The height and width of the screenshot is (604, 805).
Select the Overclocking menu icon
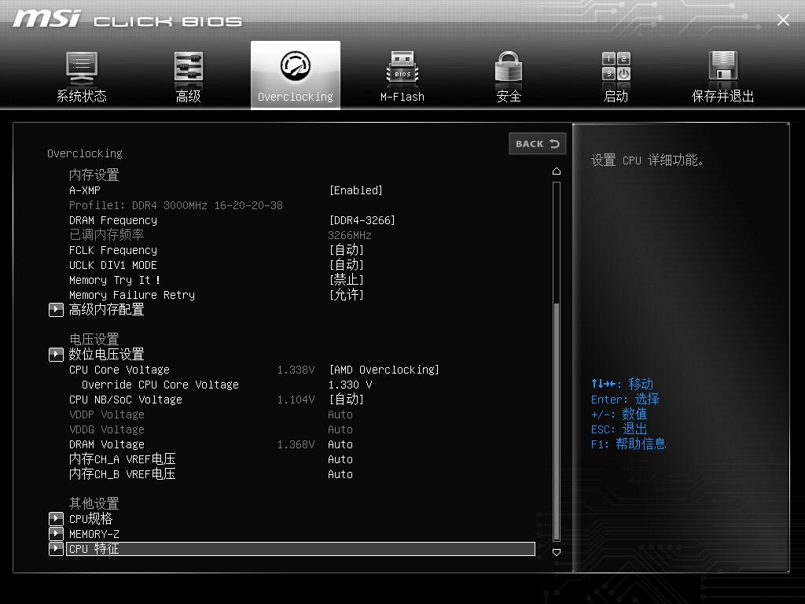295,75
